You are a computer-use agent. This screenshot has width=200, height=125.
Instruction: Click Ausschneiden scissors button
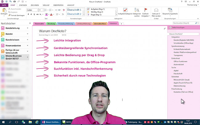[15, 9]
